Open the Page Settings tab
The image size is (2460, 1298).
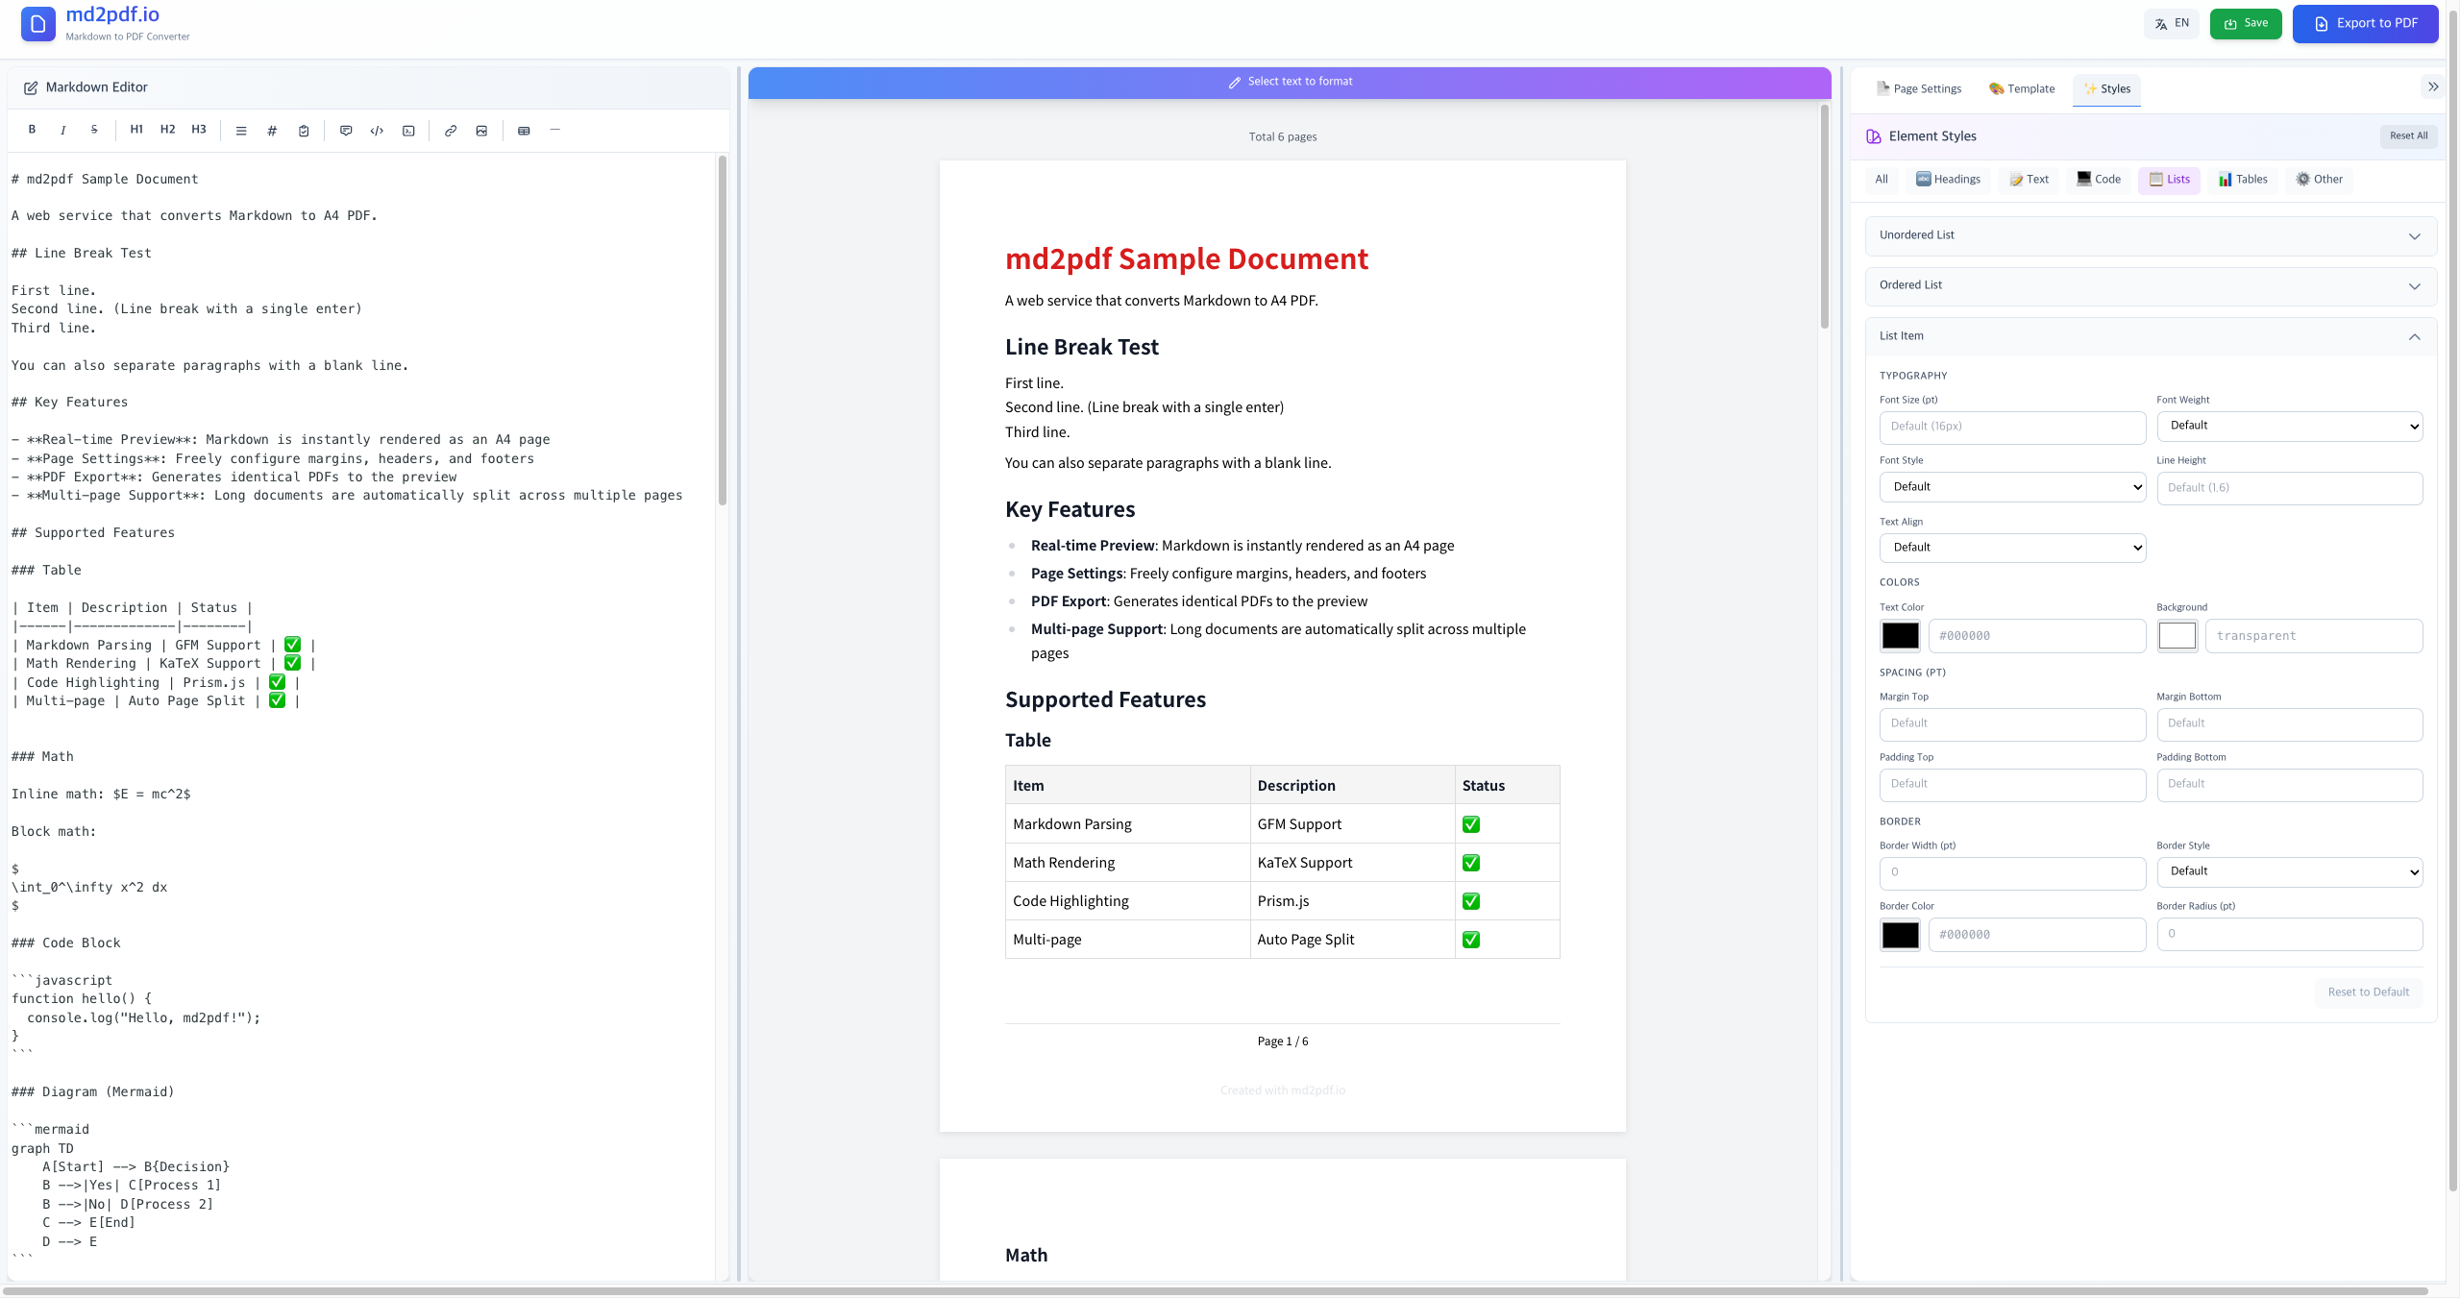(x=1918, y=88)
